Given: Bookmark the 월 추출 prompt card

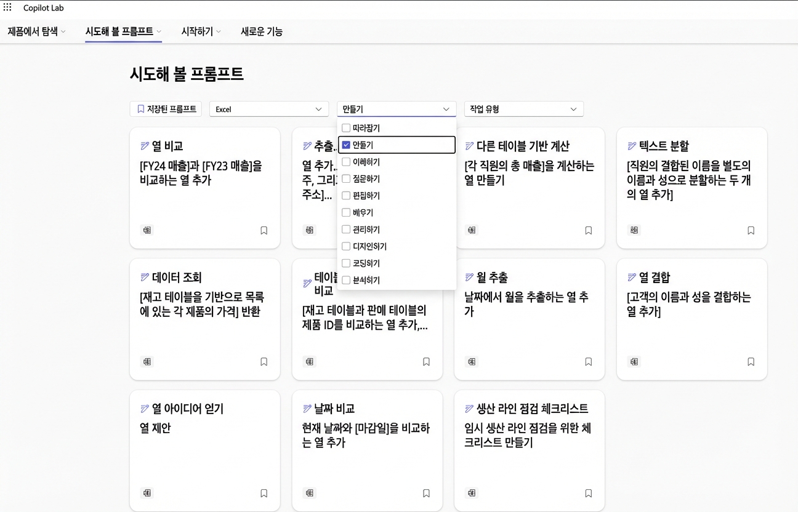Looking at the screenshot, I should 588,362.
